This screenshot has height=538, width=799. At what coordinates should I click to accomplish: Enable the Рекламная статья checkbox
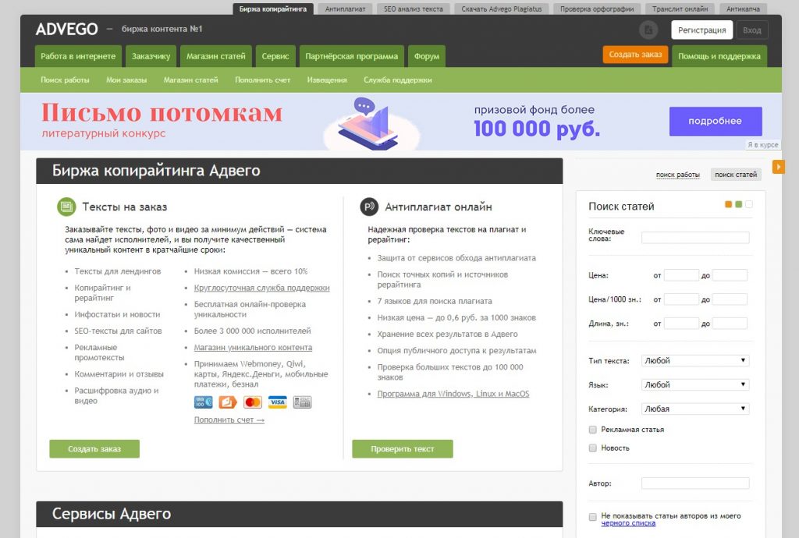click(593, 430)
